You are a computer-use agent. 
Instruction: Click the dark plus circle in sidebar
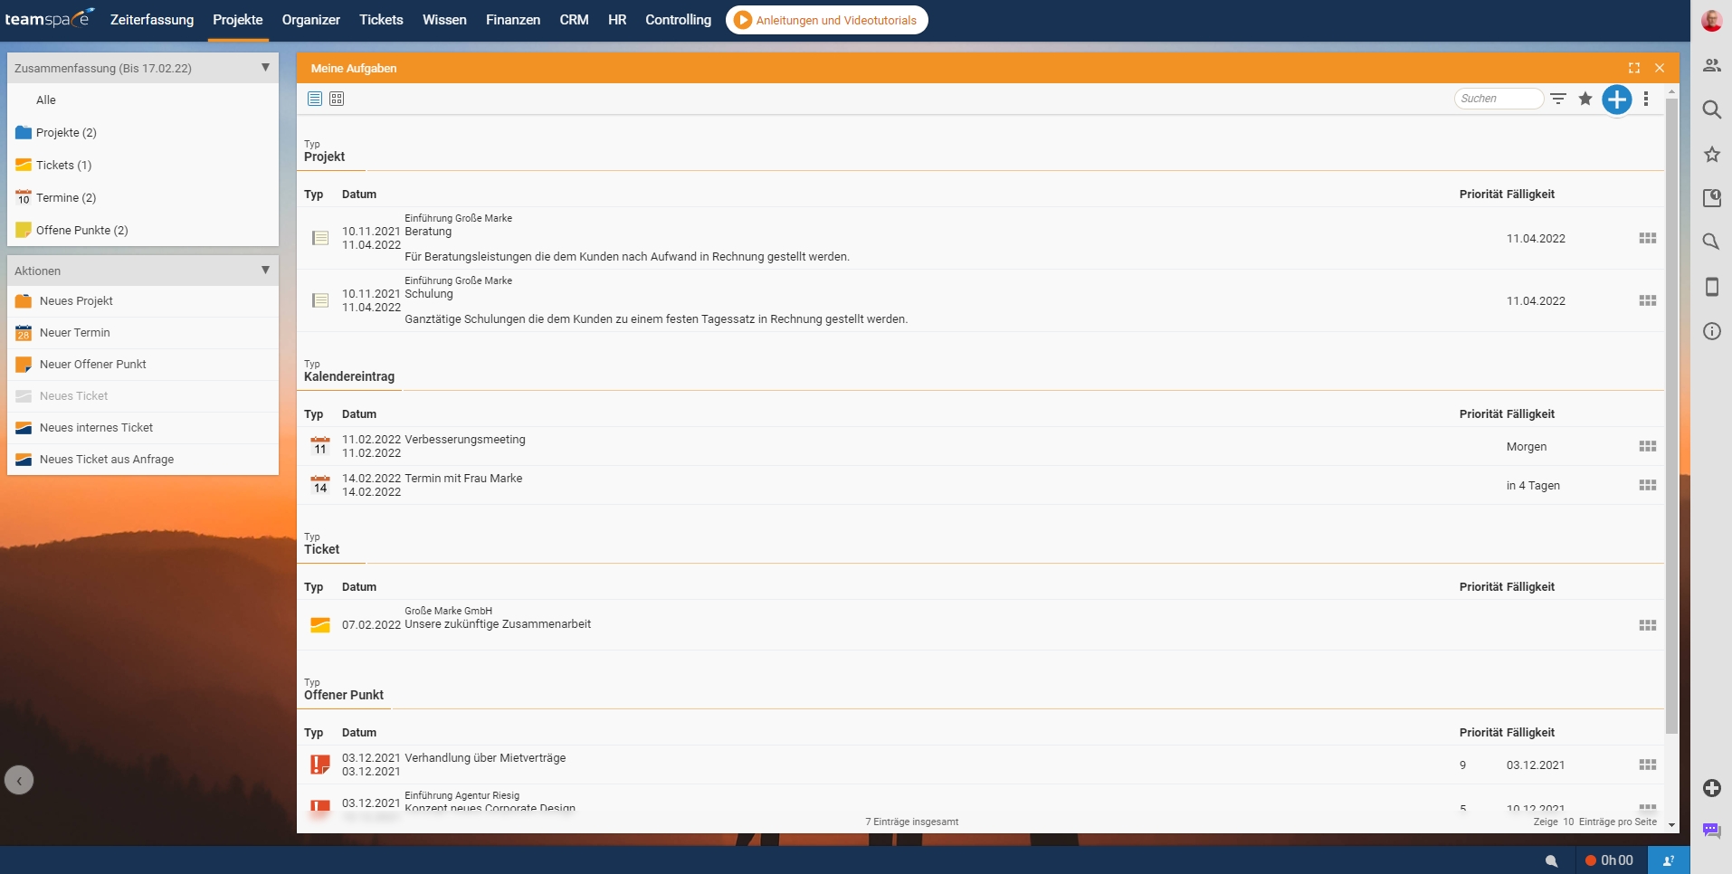tap(1711, 788)
